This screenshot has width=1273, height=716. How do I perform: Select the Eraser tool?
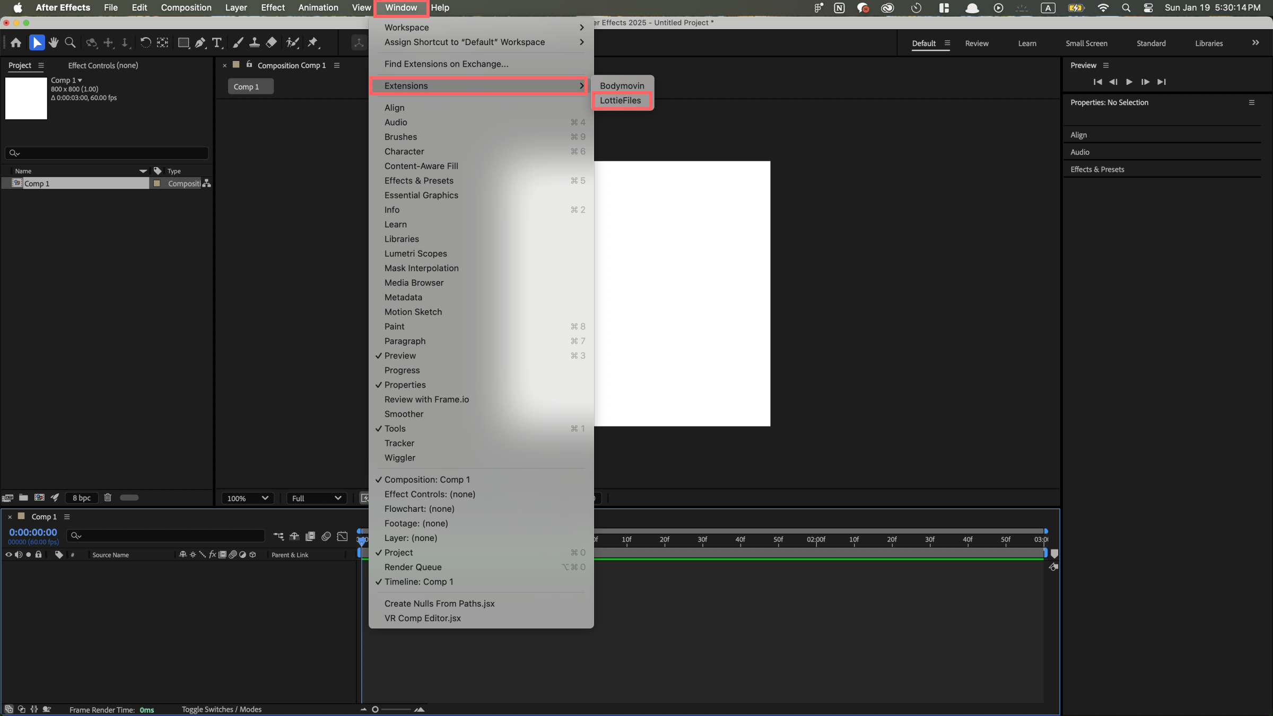click(271, 43)
